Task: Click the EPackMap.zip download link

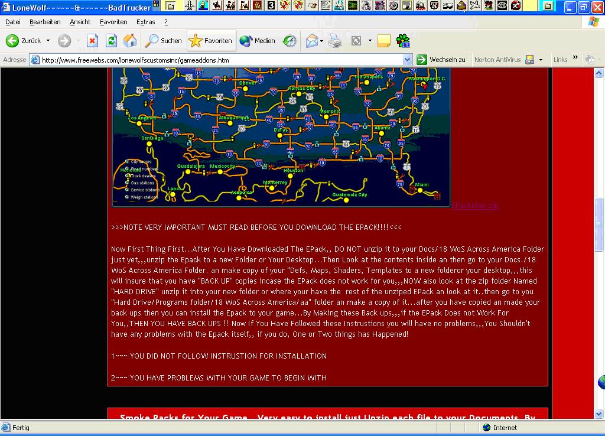Action: point(475,206)
